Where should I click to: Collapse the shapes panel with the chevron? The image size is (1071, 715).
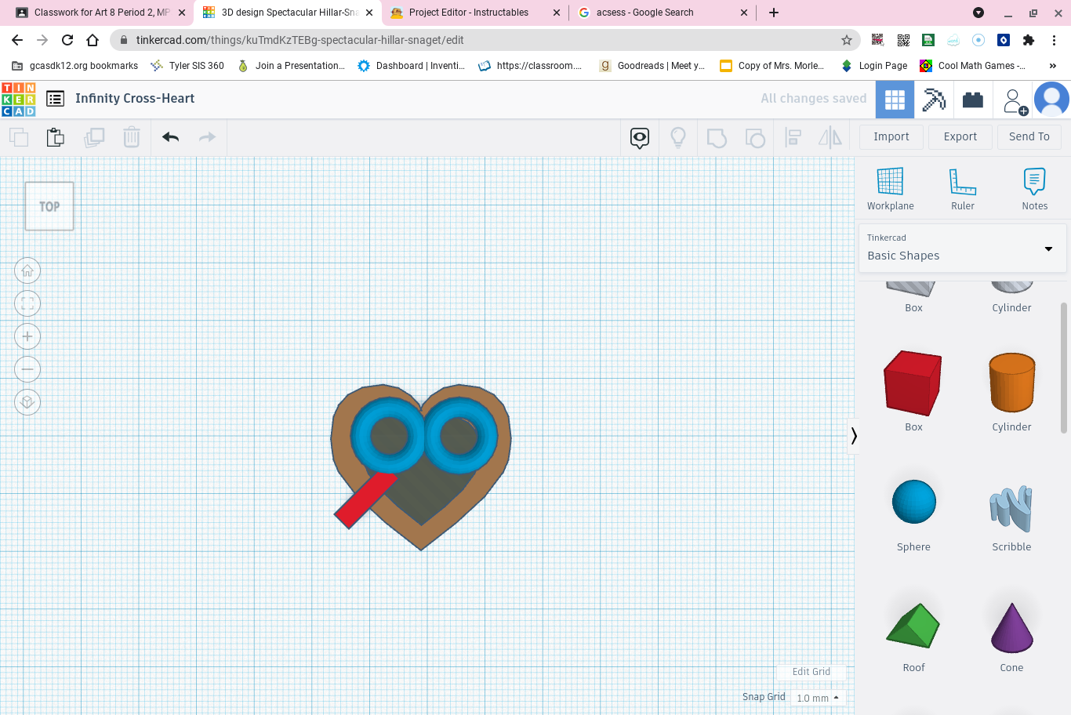tap(854, 436)
